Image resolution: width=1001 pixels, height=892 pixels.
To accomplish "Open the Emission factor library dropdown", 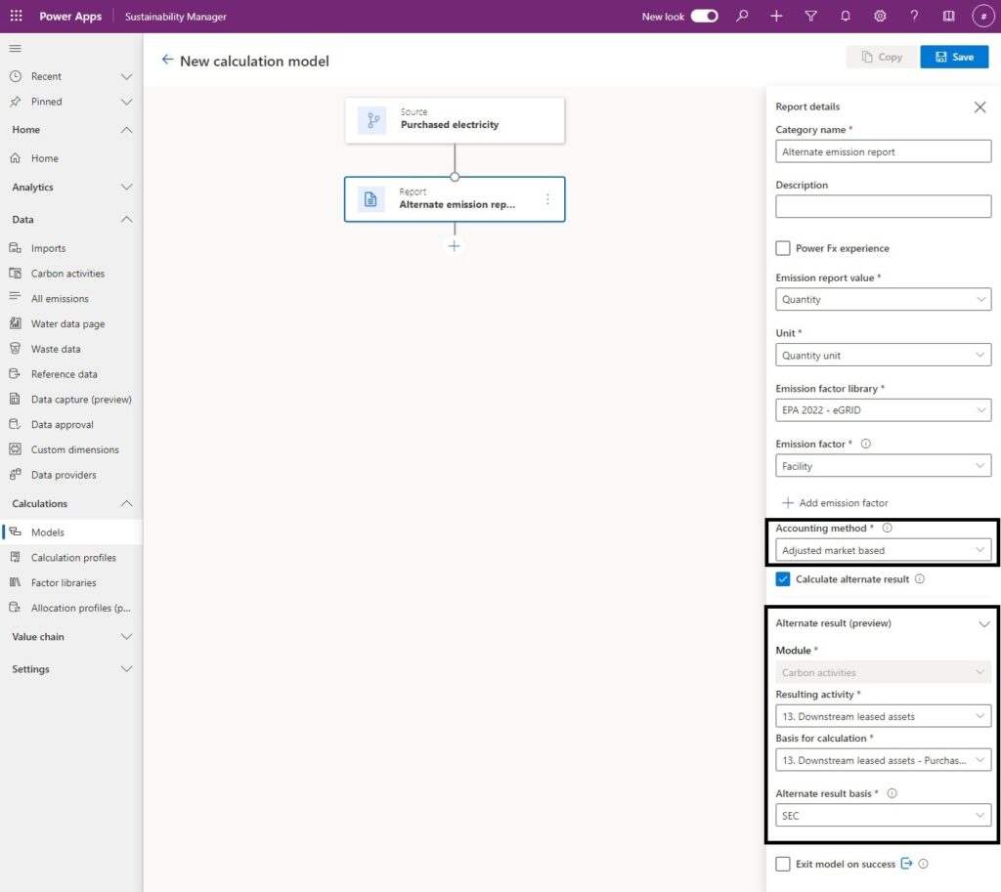I will pos(883,410).
